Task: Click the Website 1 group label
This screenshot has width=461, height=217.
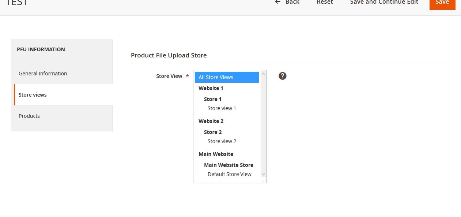Action: coord(211,88)
